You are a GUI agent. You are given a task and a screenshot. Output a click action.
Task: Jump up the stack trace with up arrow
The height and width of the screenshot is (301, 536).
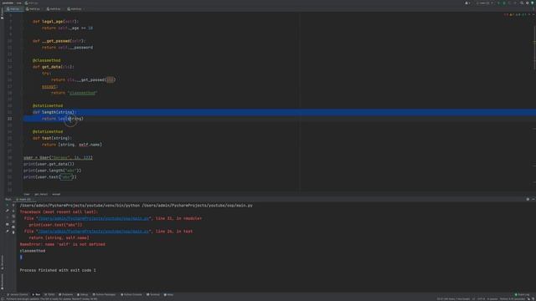click(13, 205)
